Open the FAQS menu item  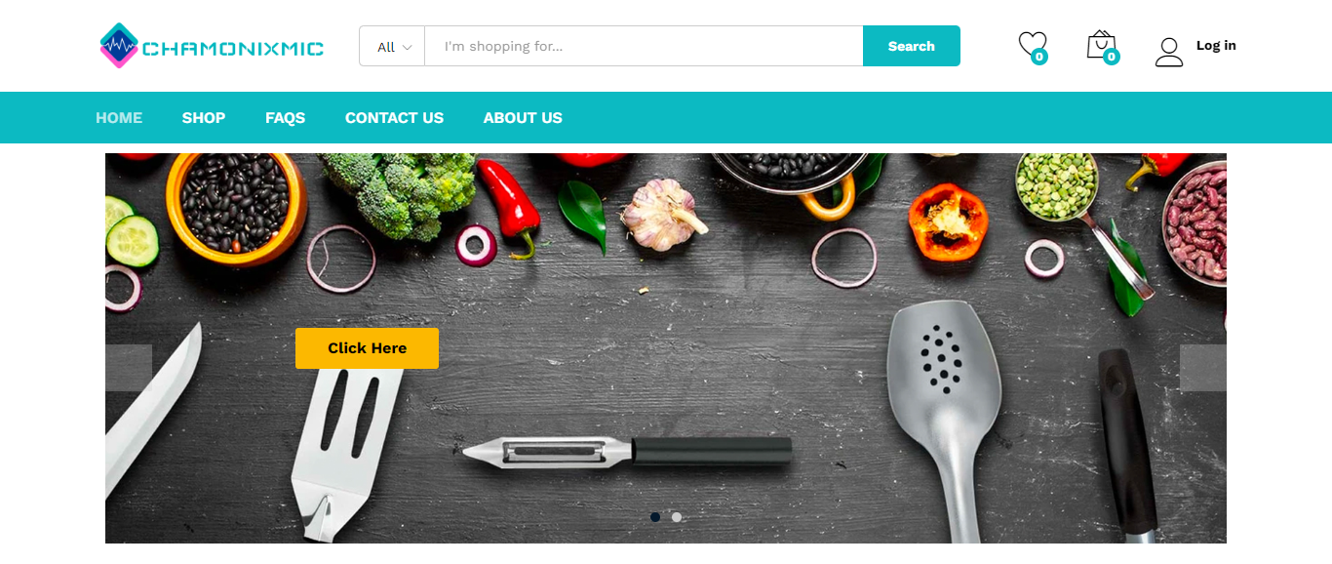286,118
